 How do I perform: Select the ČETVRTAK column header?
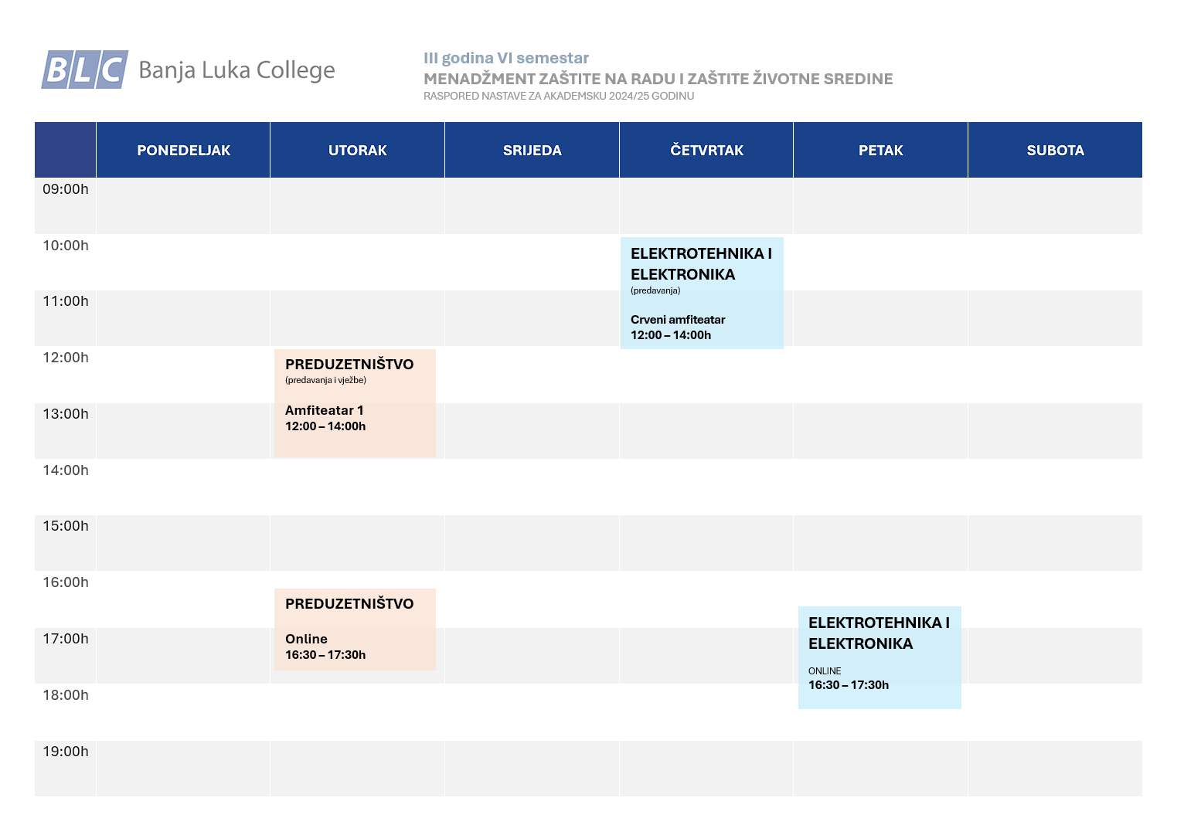(x=706, y=150)
